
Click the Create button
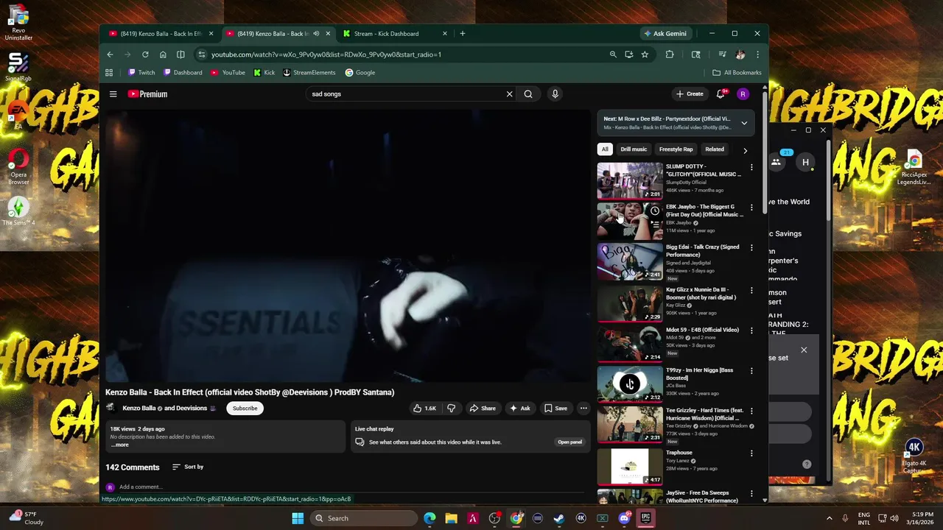[x=690, y=94]
